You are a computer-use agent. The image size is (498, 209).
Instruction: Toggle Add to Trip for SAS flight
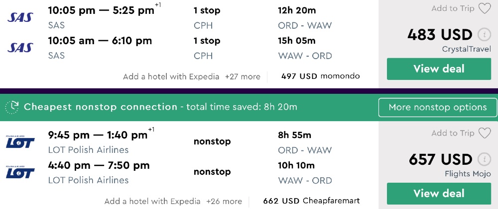pos(452,8)
